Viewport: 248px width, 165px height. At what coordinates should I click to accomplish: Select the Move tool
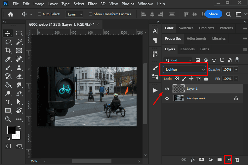coord(8,33)
